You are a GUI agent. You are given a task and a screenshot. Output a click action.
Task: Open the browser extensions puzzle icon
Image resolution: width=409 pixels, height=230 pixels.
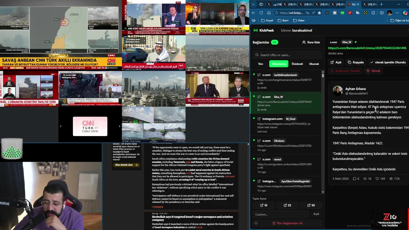coord(373,13)
